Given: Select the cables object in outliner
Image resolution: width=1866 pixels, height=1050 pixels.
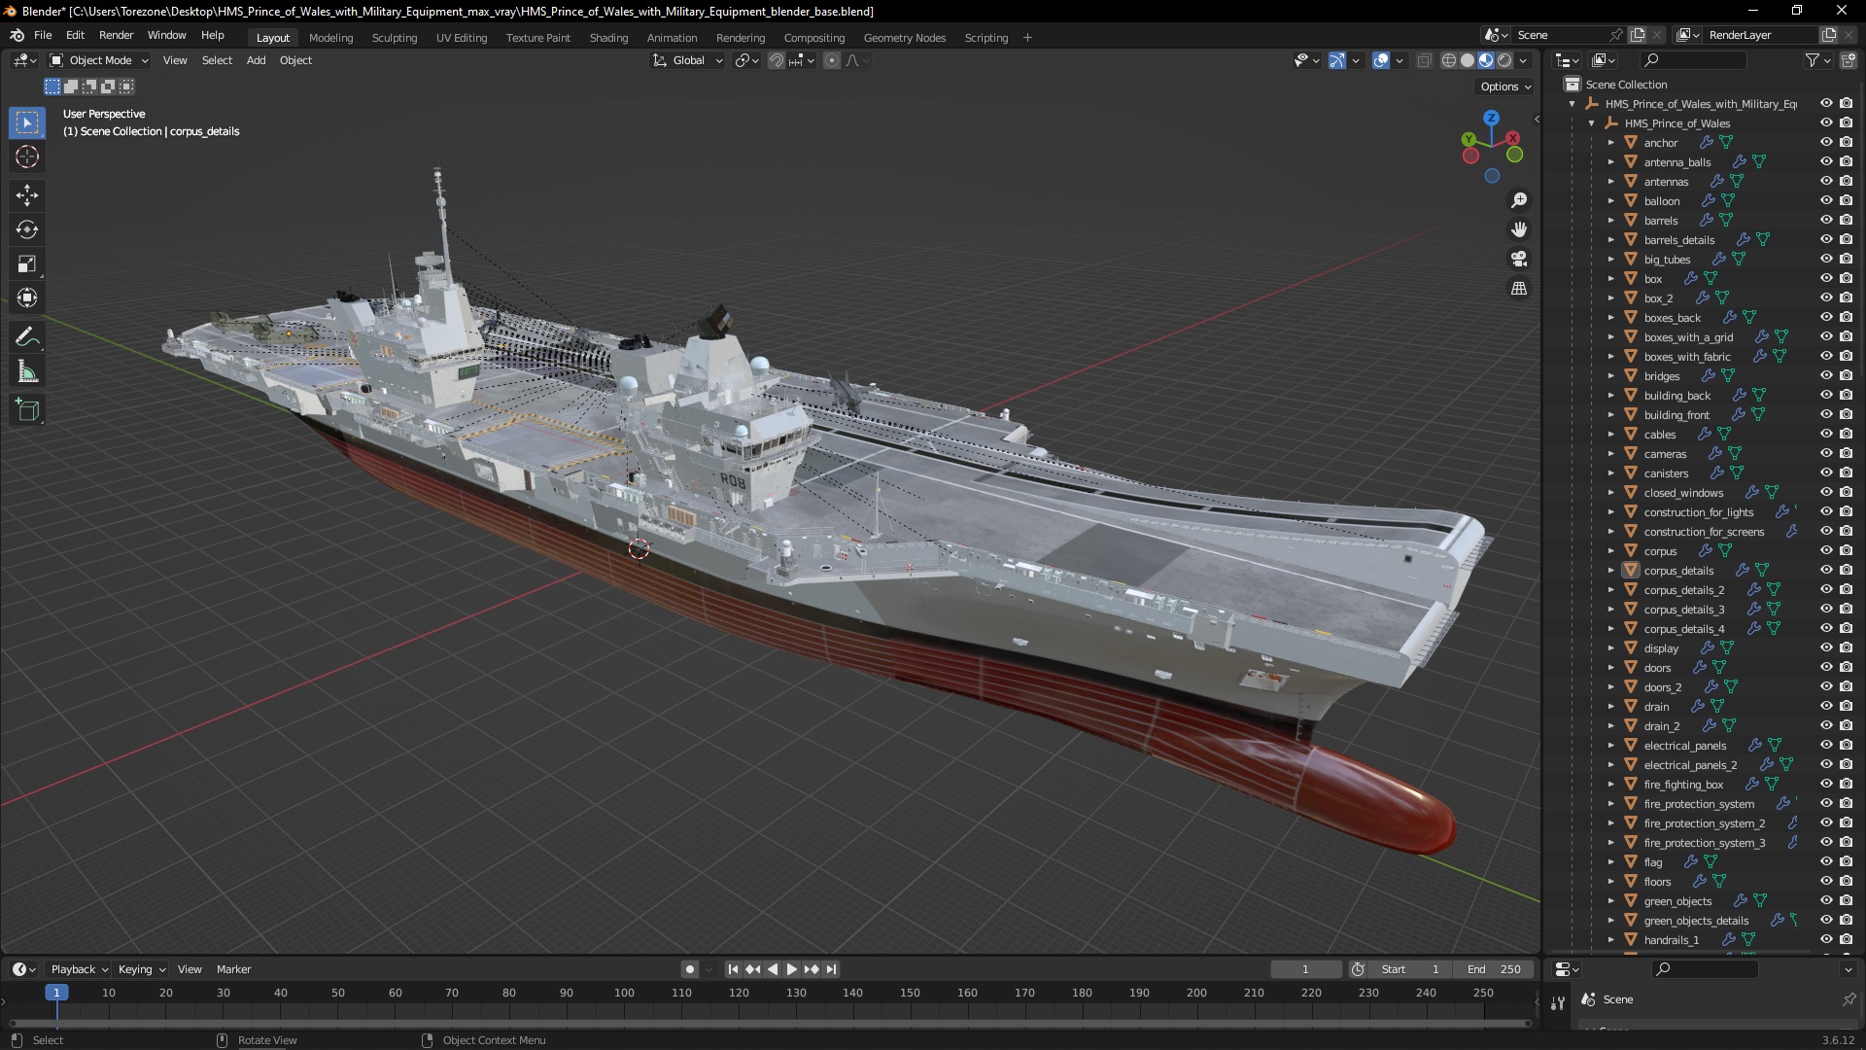Looking at the screenshot, I should point(1660,435).
